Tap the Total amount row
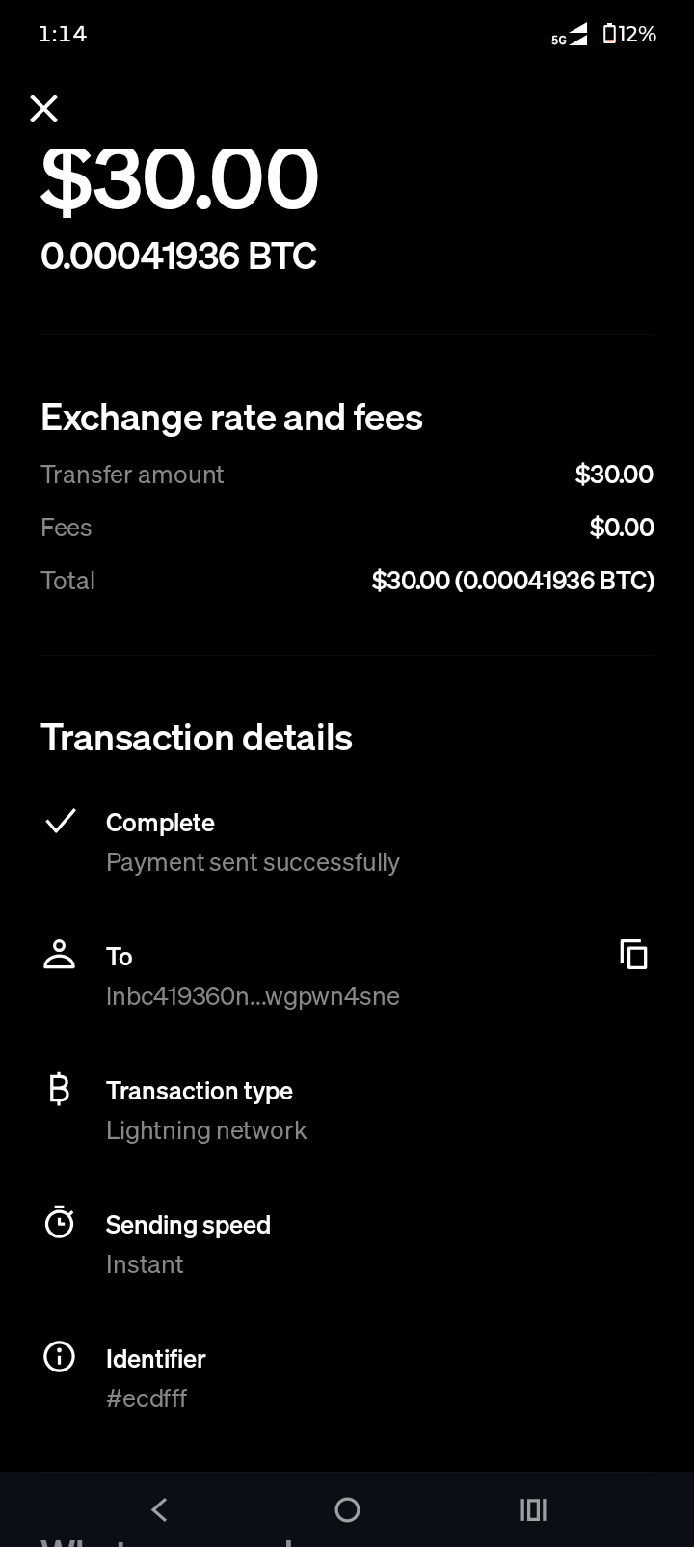This screenshot has width=694, height=1547. click(347, 581)
